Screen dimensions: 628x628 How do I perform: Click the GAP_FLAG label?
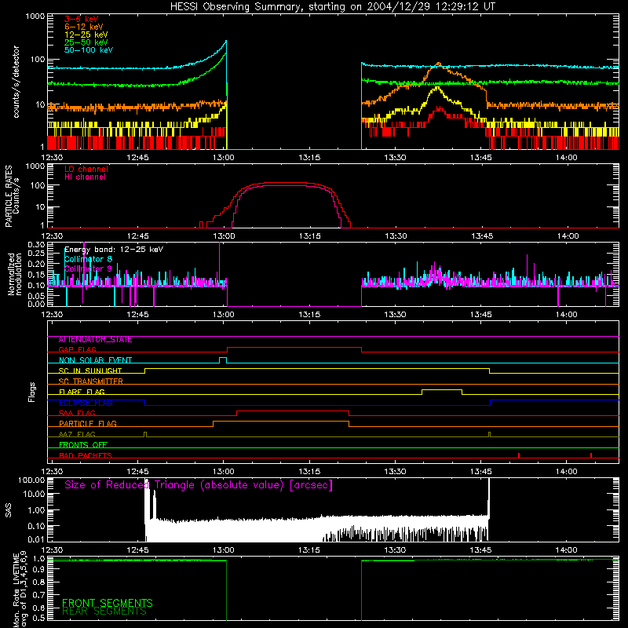click(78, 349)
